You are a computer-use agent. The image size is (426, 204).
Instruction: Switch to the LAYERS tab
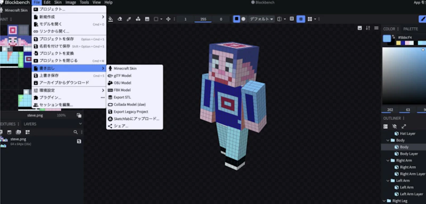coord(30,124)
